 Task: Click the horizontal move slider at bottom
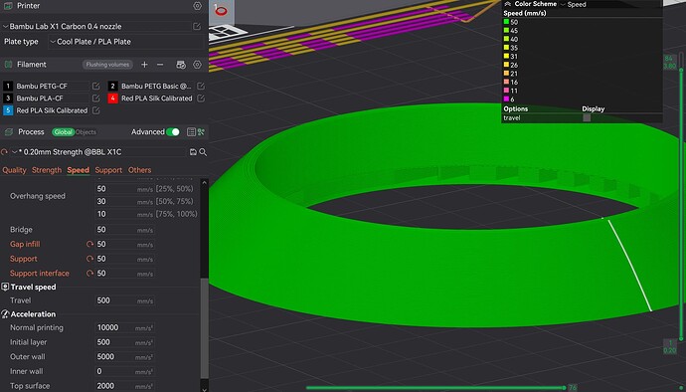click(435, 388)
